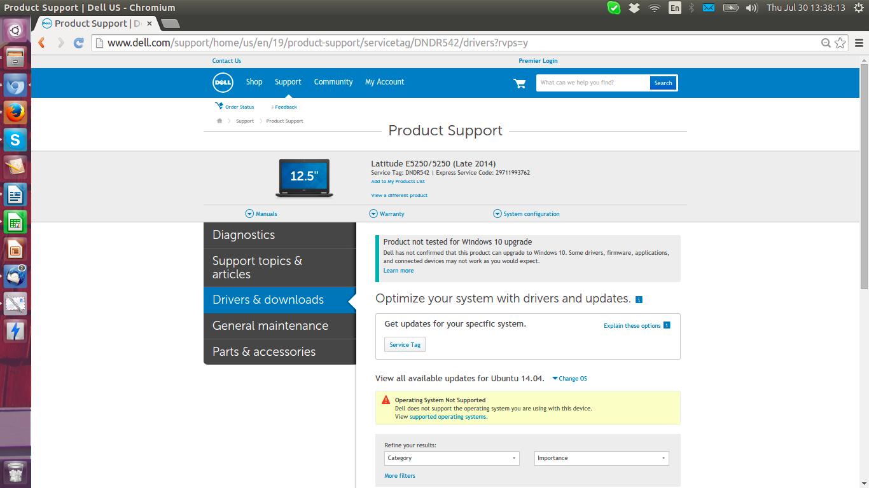Image resolution: width=869 pixels, height=488 pixels.
Task: Open the Dropbox tray indicator
Action: coord(634,8)
